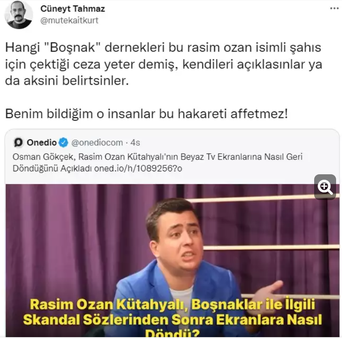Click the tweet text beginning 'Hangi "Boşnak" dernekleri'
Viewport: 342px width, 338px height.
(163, 64)
